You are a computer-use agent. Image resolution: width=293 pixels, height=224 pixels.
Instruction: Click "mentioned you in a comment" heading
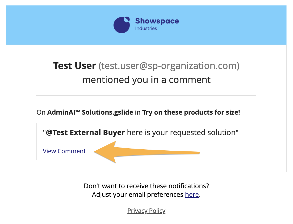[x=146, y=80]
